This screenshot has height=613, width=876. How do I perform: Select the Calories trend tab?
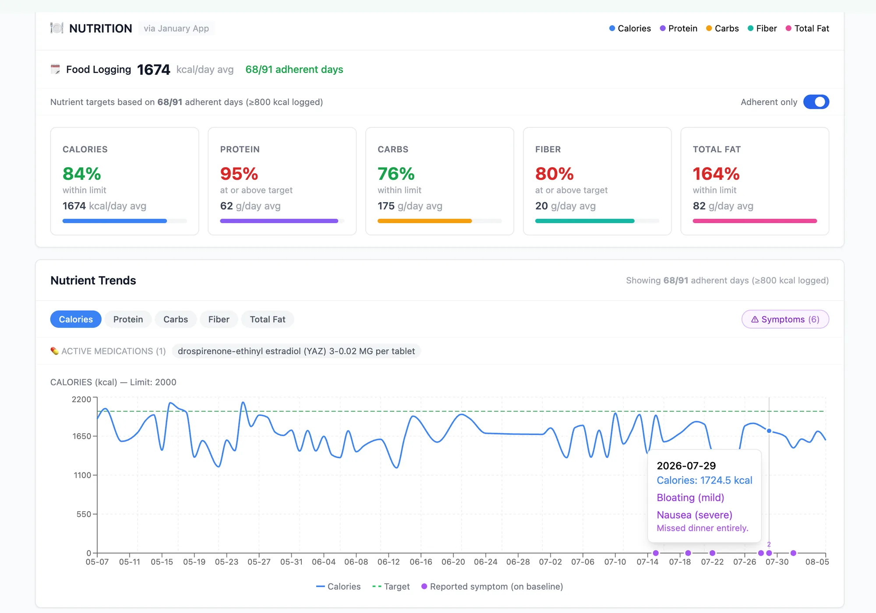(x=76, y=319)
